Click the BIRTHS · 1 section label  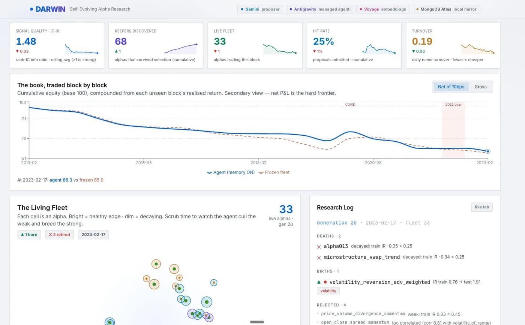pyautogui.click(x=328, y=271)
